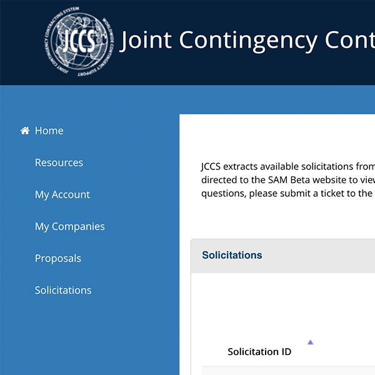Open the Proposals page

58,258
